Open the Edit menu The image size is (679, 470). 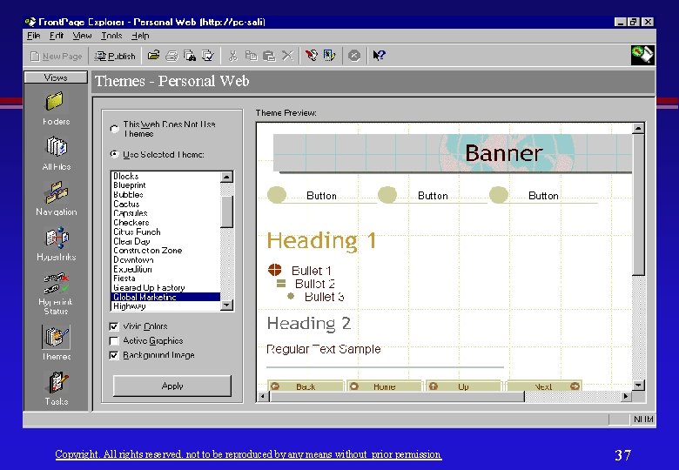click(57, 36)
